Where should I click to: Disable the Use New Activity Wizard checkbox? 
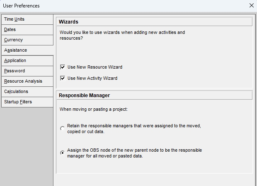point(63,78)
